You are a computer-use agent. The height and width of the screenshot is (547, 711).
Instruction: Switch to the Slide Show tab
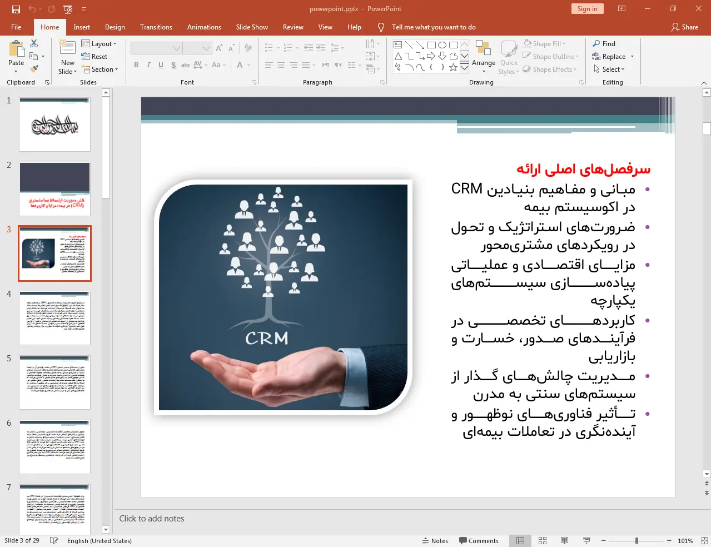point(252,27)
